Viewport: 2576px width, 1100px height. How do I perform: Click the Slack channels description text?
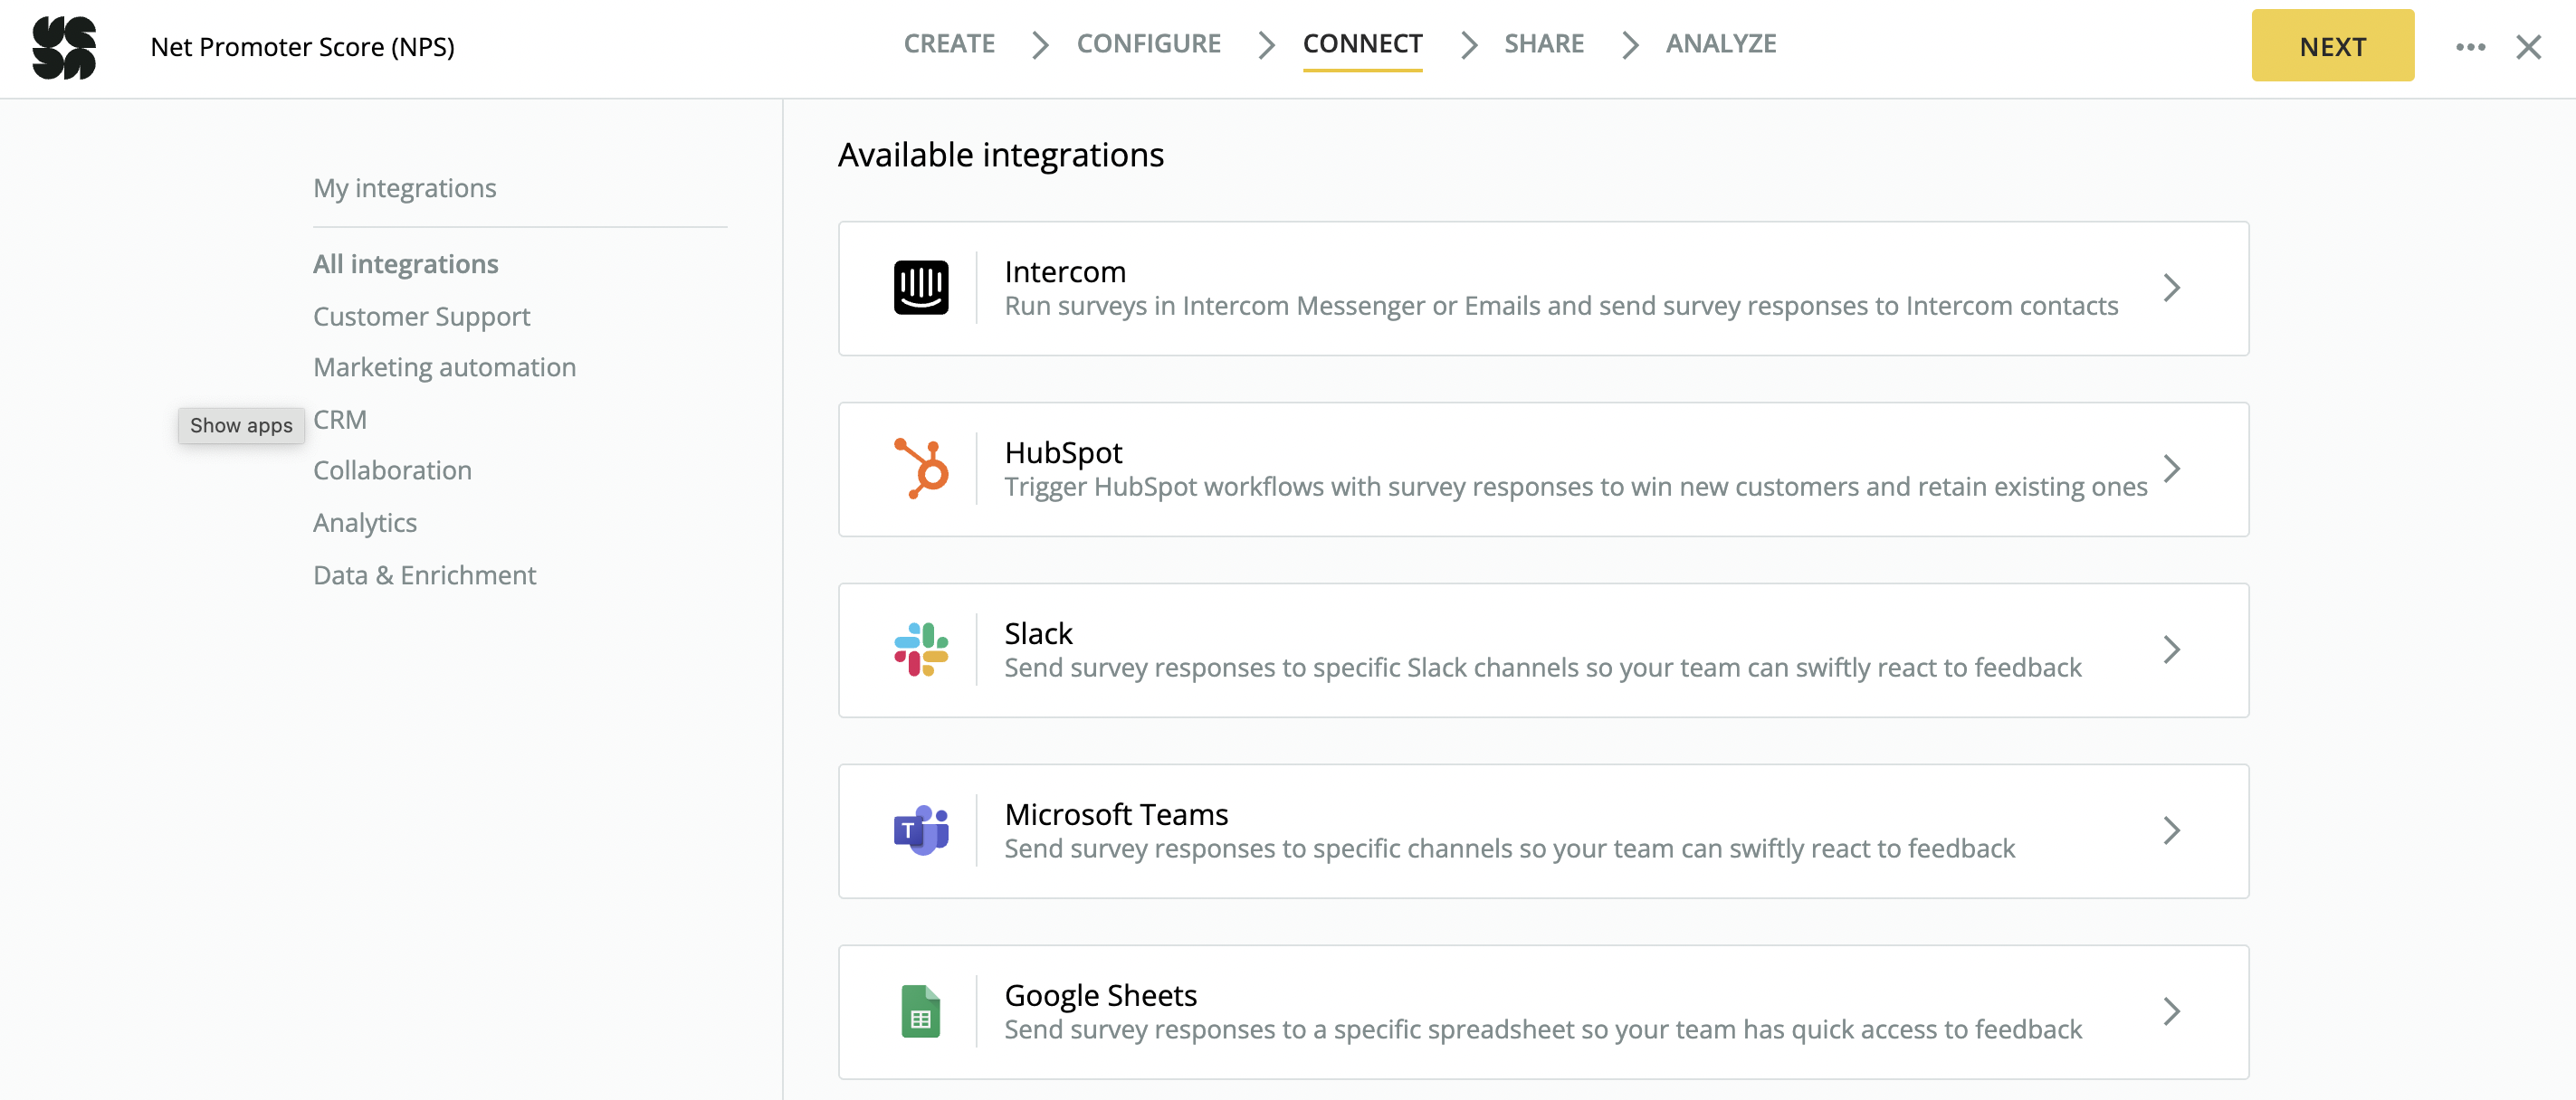point(1543,668)
